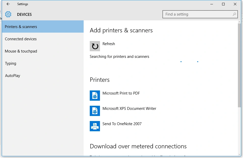Screen dimensions: 243x158
Task: Click the Refresh circular arrow icon
Action: tap(95, 46)
